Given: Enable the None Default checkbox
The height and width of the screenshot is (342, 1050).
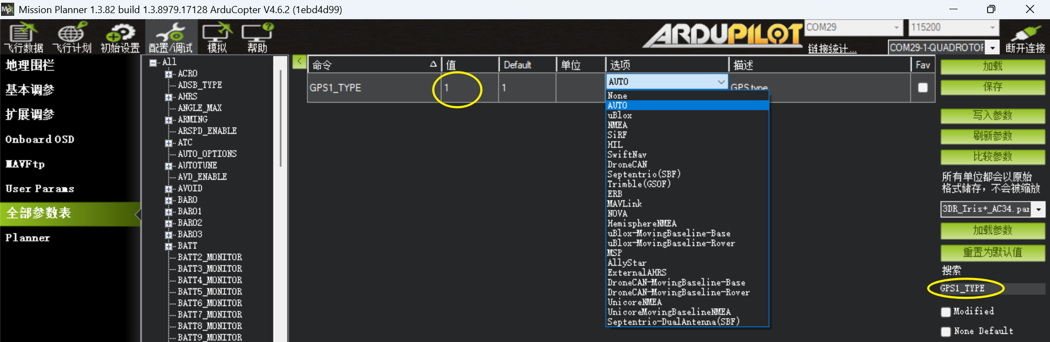Looking at the screenshot, I should click(x=946, y=332).
